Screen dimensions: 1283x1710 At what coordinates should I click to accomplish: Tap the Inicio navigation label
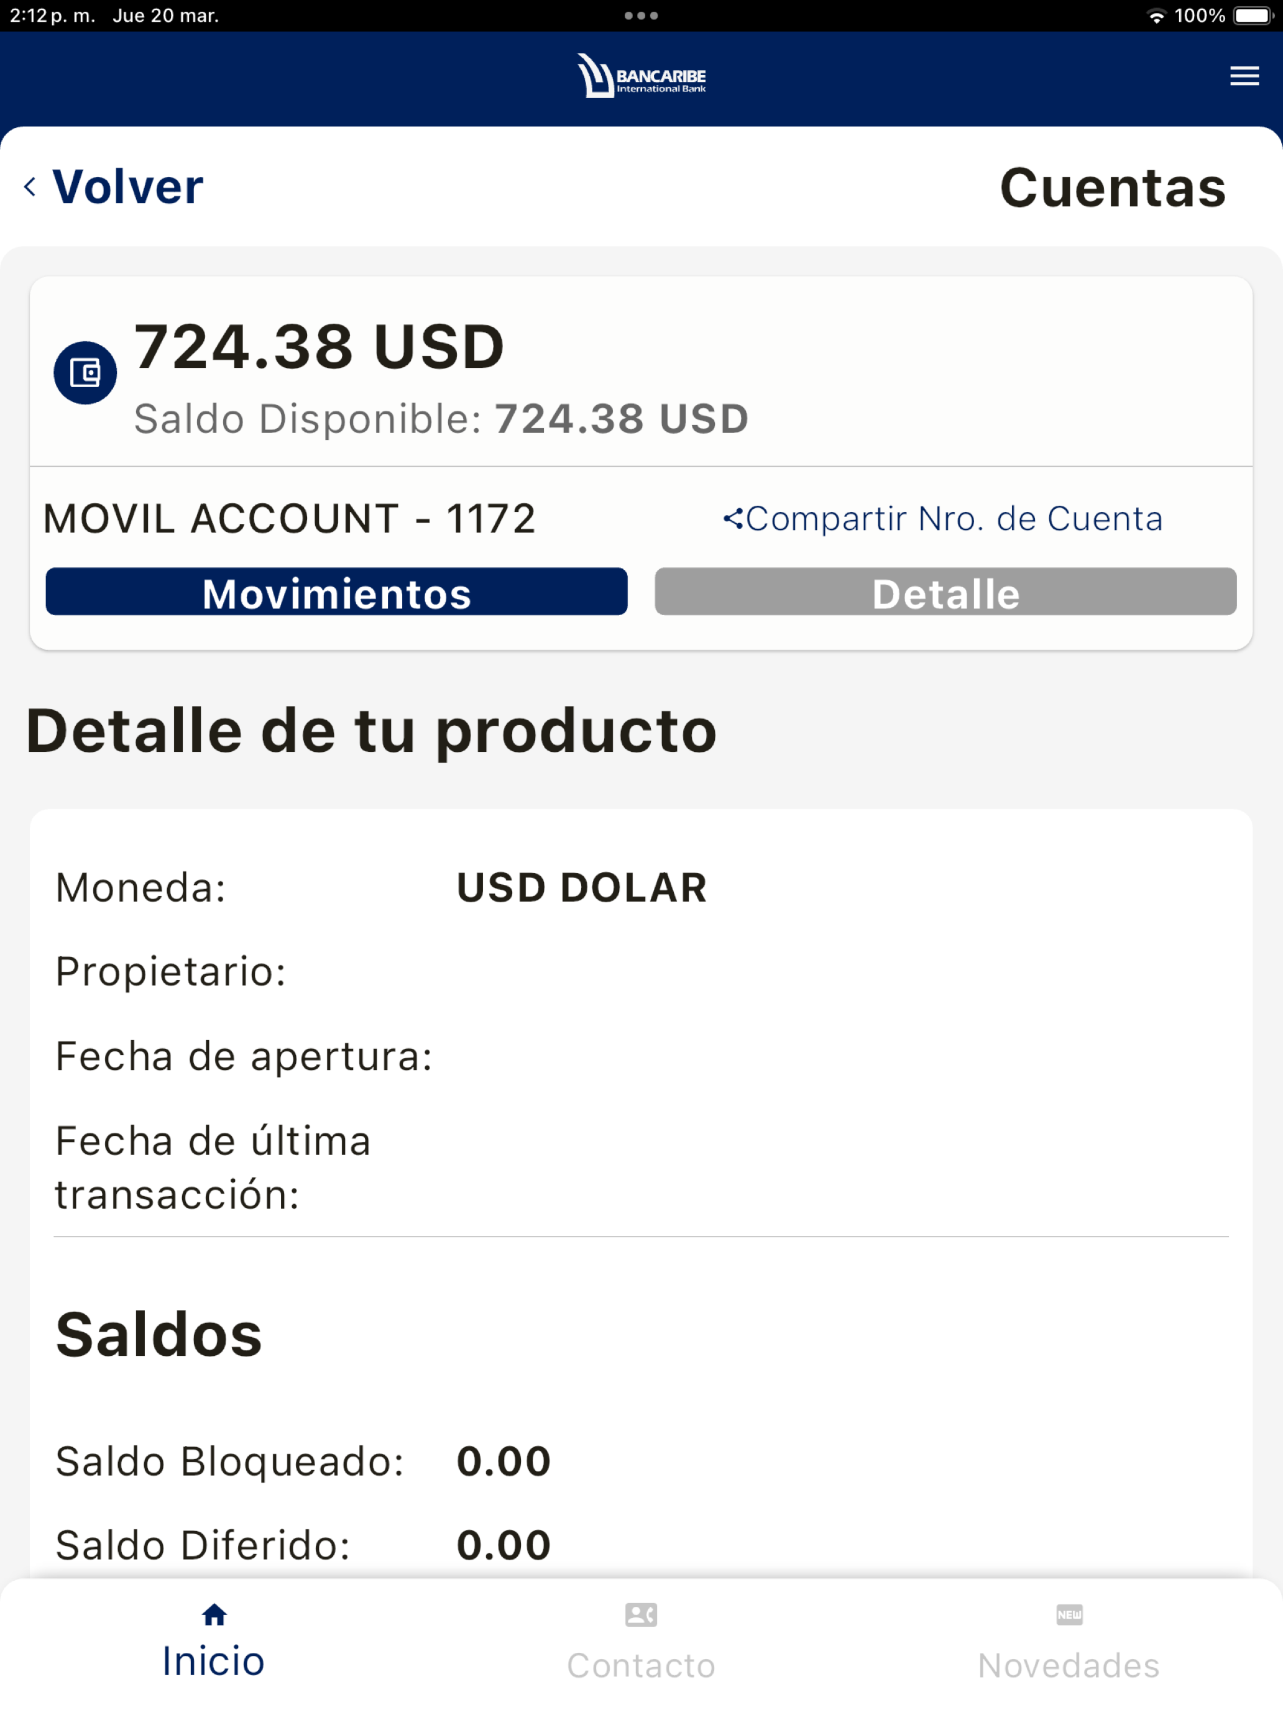point(213,1660)
